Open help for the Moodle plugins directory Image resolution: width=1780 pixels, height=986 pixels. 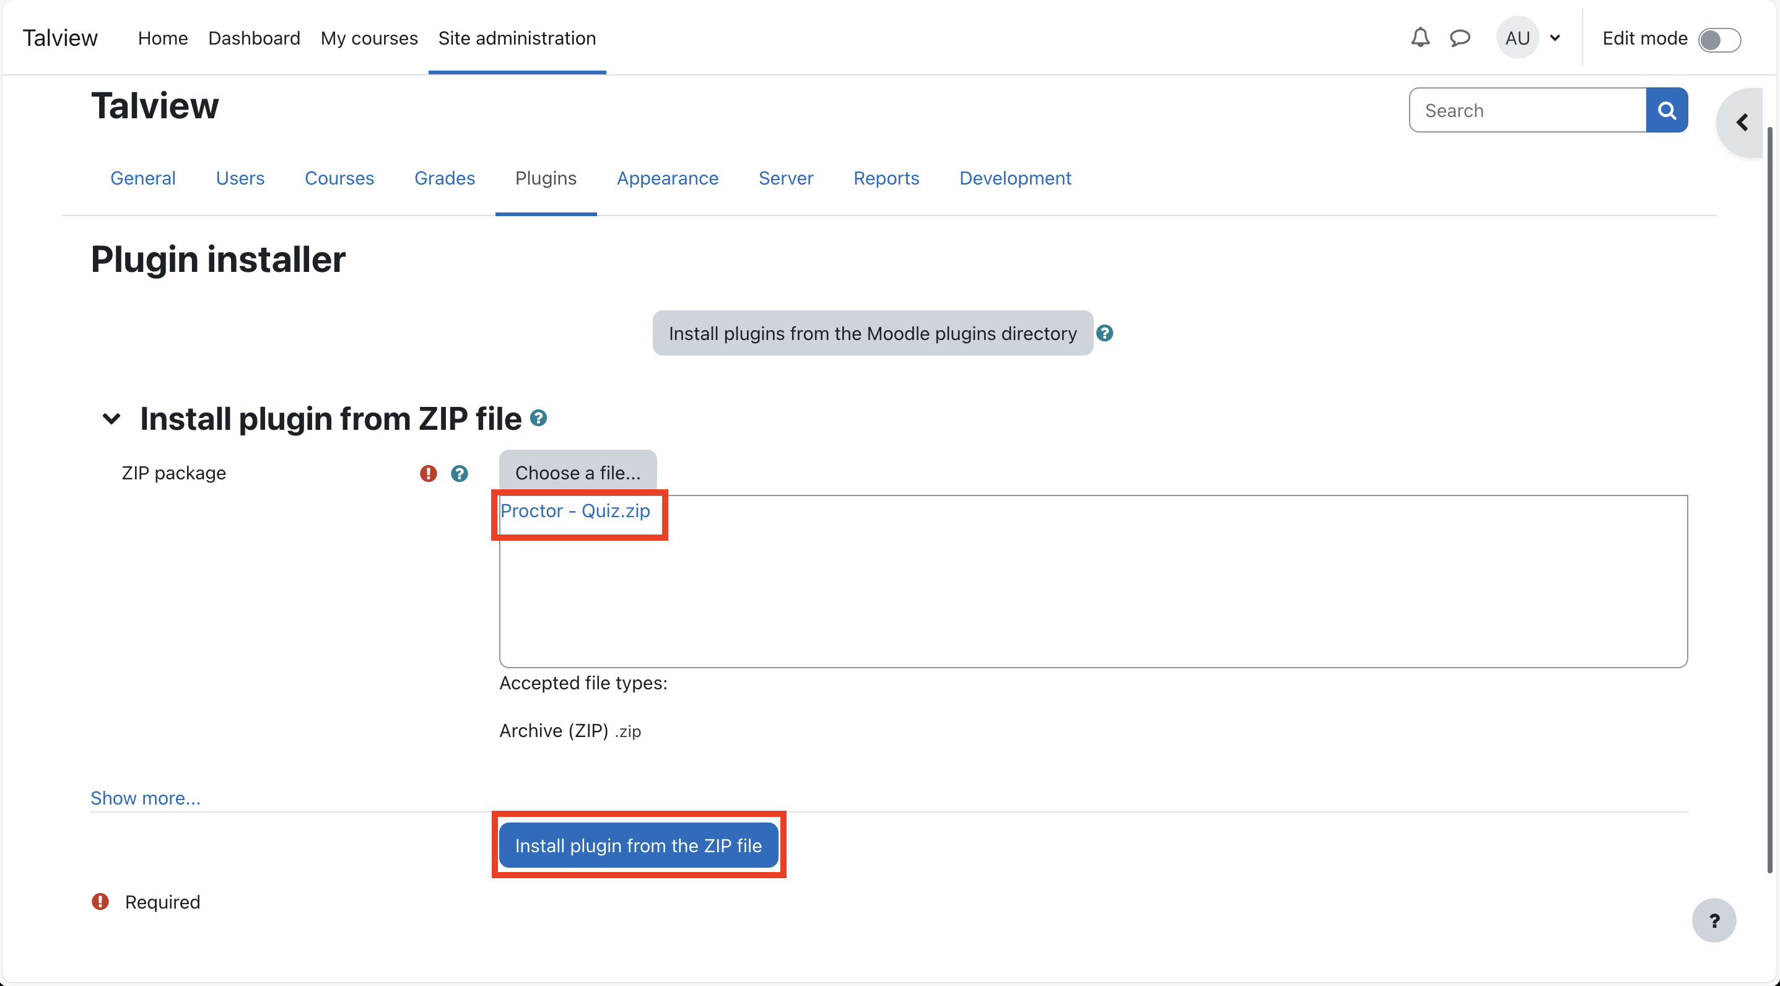[x=1104, y=333]
